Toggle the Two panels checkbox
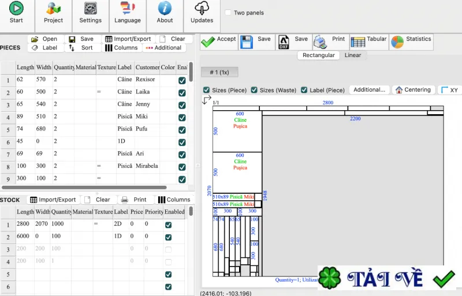 pyautogui.click(x=228, y=13)
